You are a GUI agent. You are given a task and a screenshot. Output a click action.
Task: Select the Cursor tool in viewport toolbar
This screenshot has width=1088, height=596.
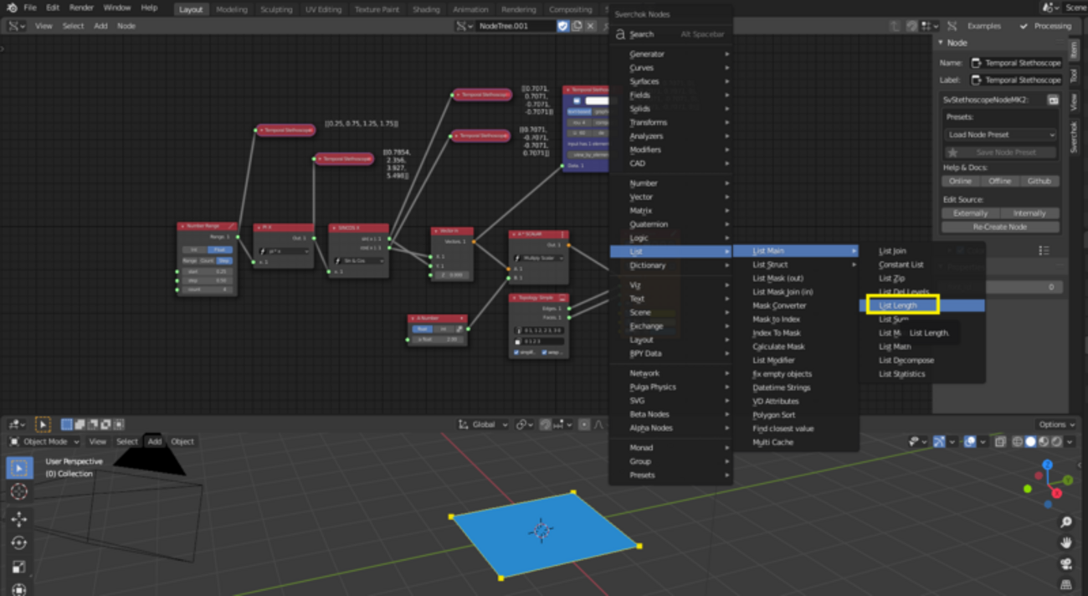18,491
